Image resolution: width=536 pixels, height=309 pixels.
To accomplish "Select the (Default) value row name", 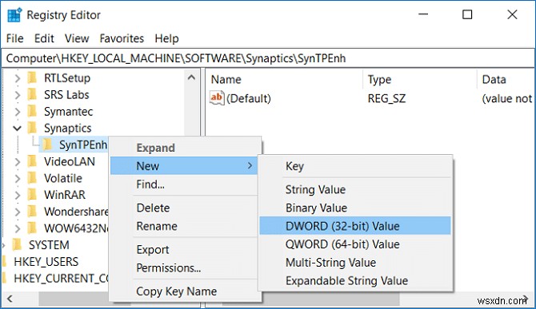I will click(x=249, y=98).
